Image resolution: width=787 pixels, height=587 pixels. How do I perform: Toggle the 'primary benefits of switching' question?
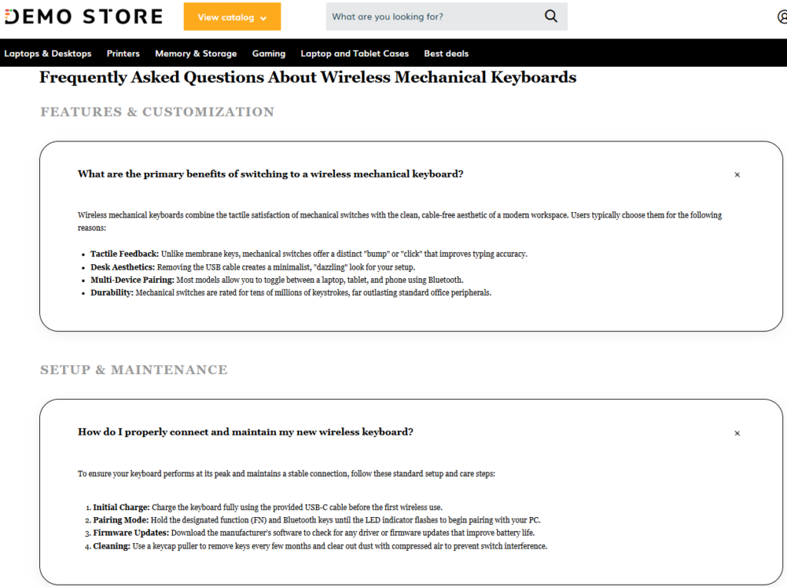point(271,174)
